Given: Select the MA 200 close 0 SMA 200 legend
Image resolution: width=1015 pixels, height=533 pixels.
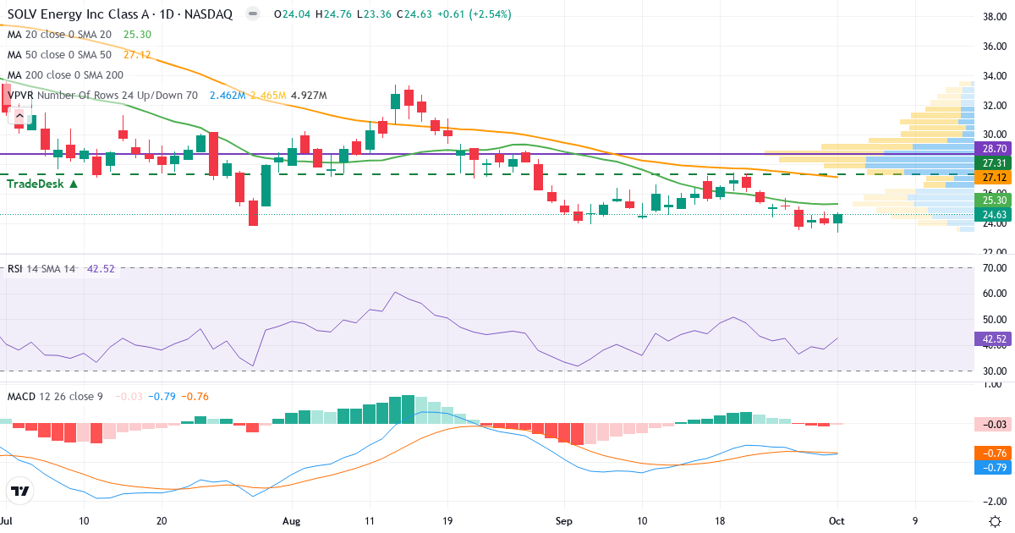Looking at the screenshot, I should (65, 75).
